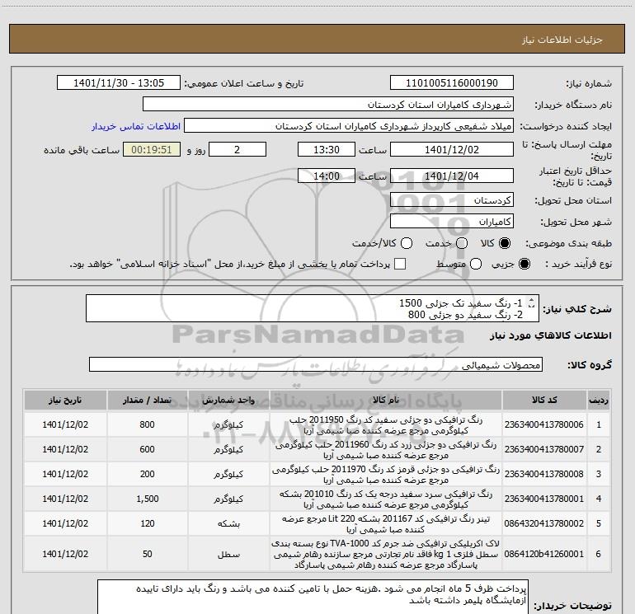Select the کالا radio button
Image resolution: width=635 pixels, height=614 pixels.
[505, 243]
